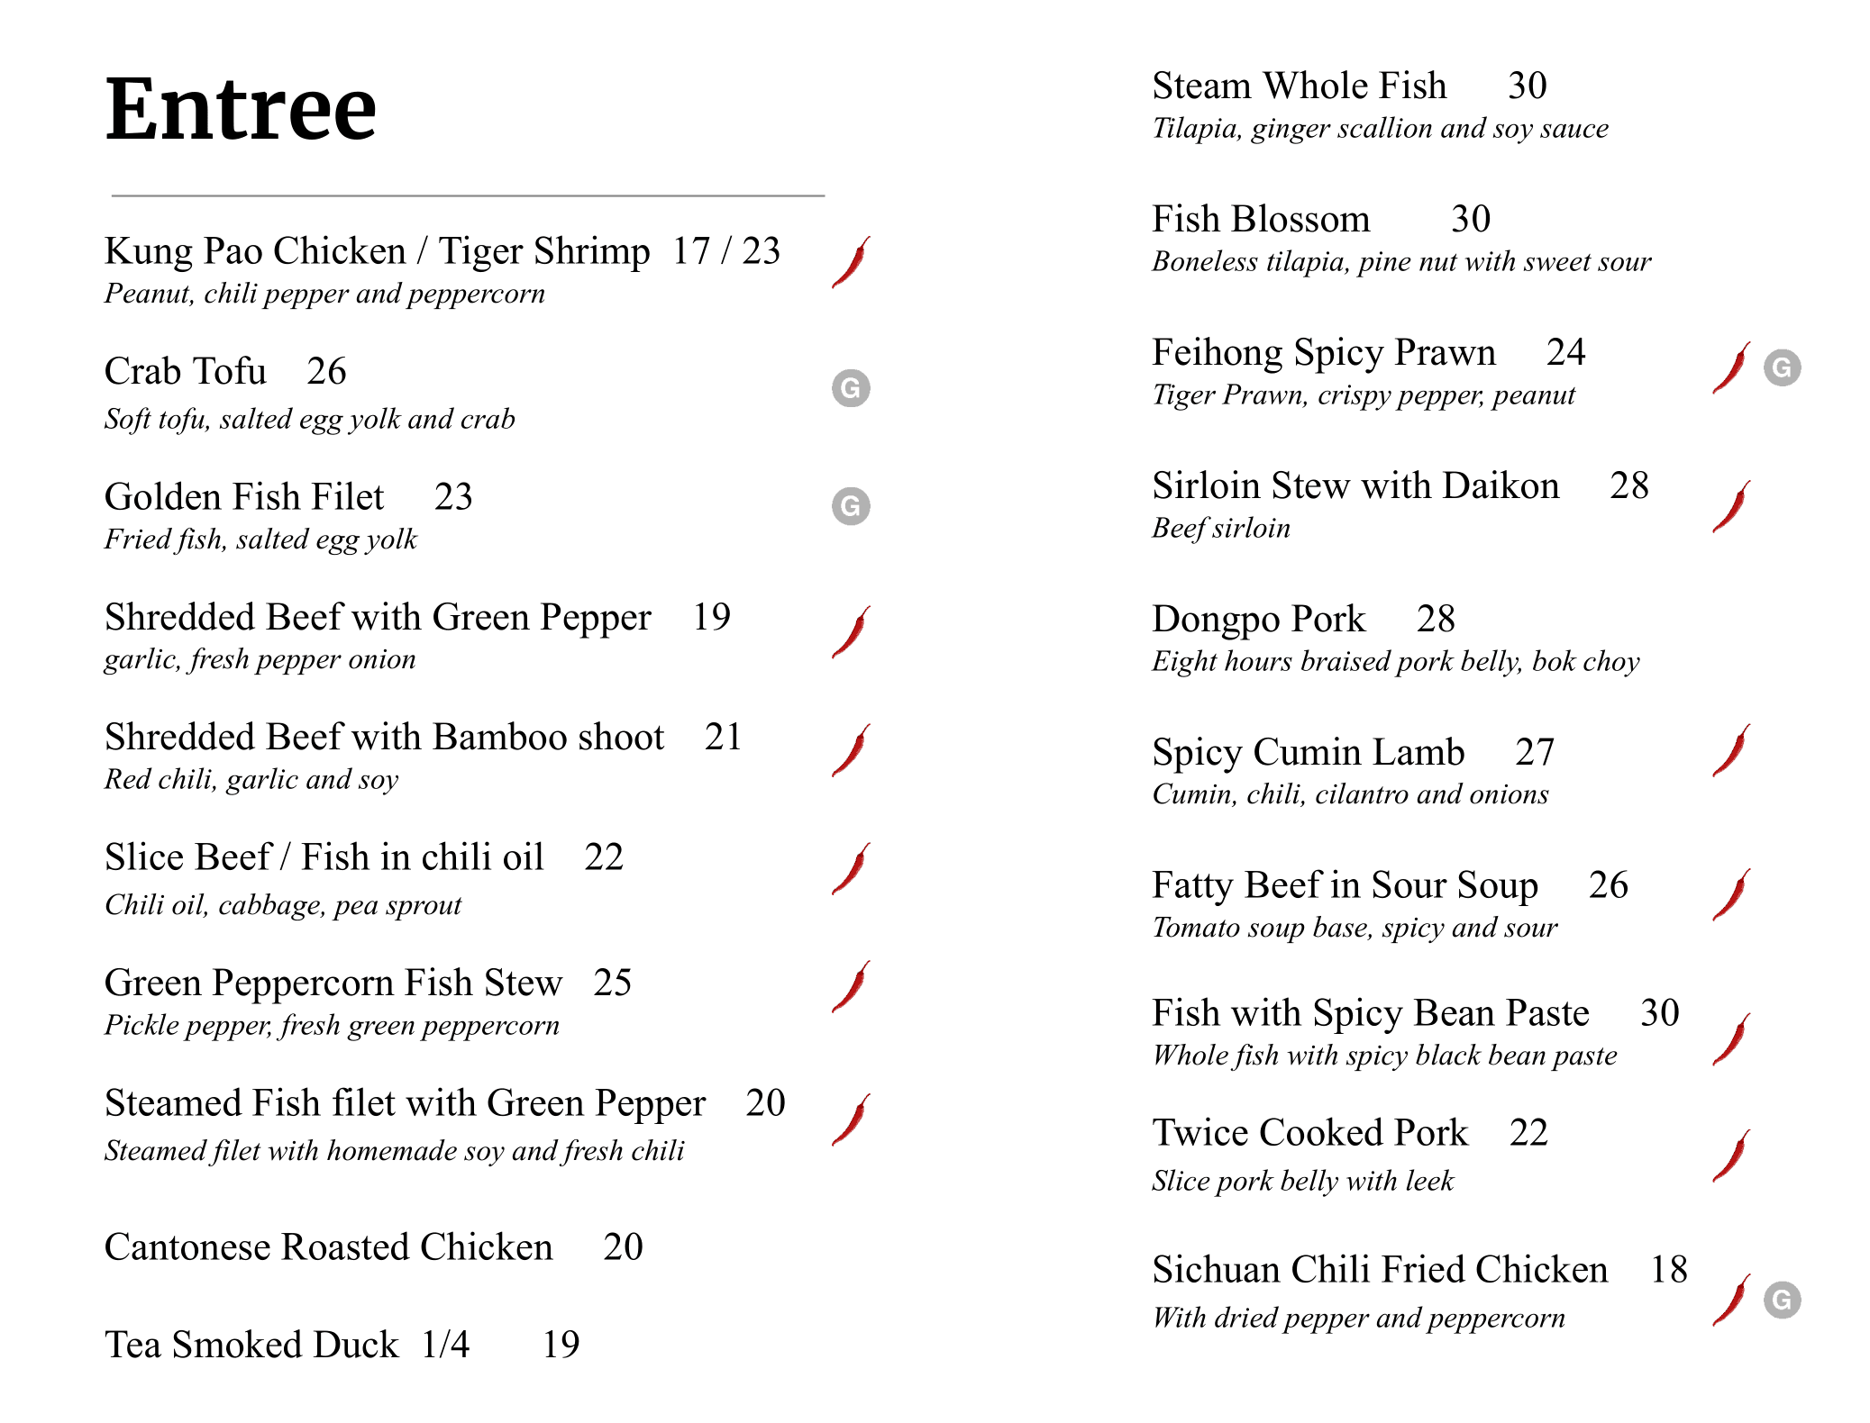Click the chili beside Fatty Beef in Sour Soup
This screenshot has height=1423, width=1870.
point(1732,894)
